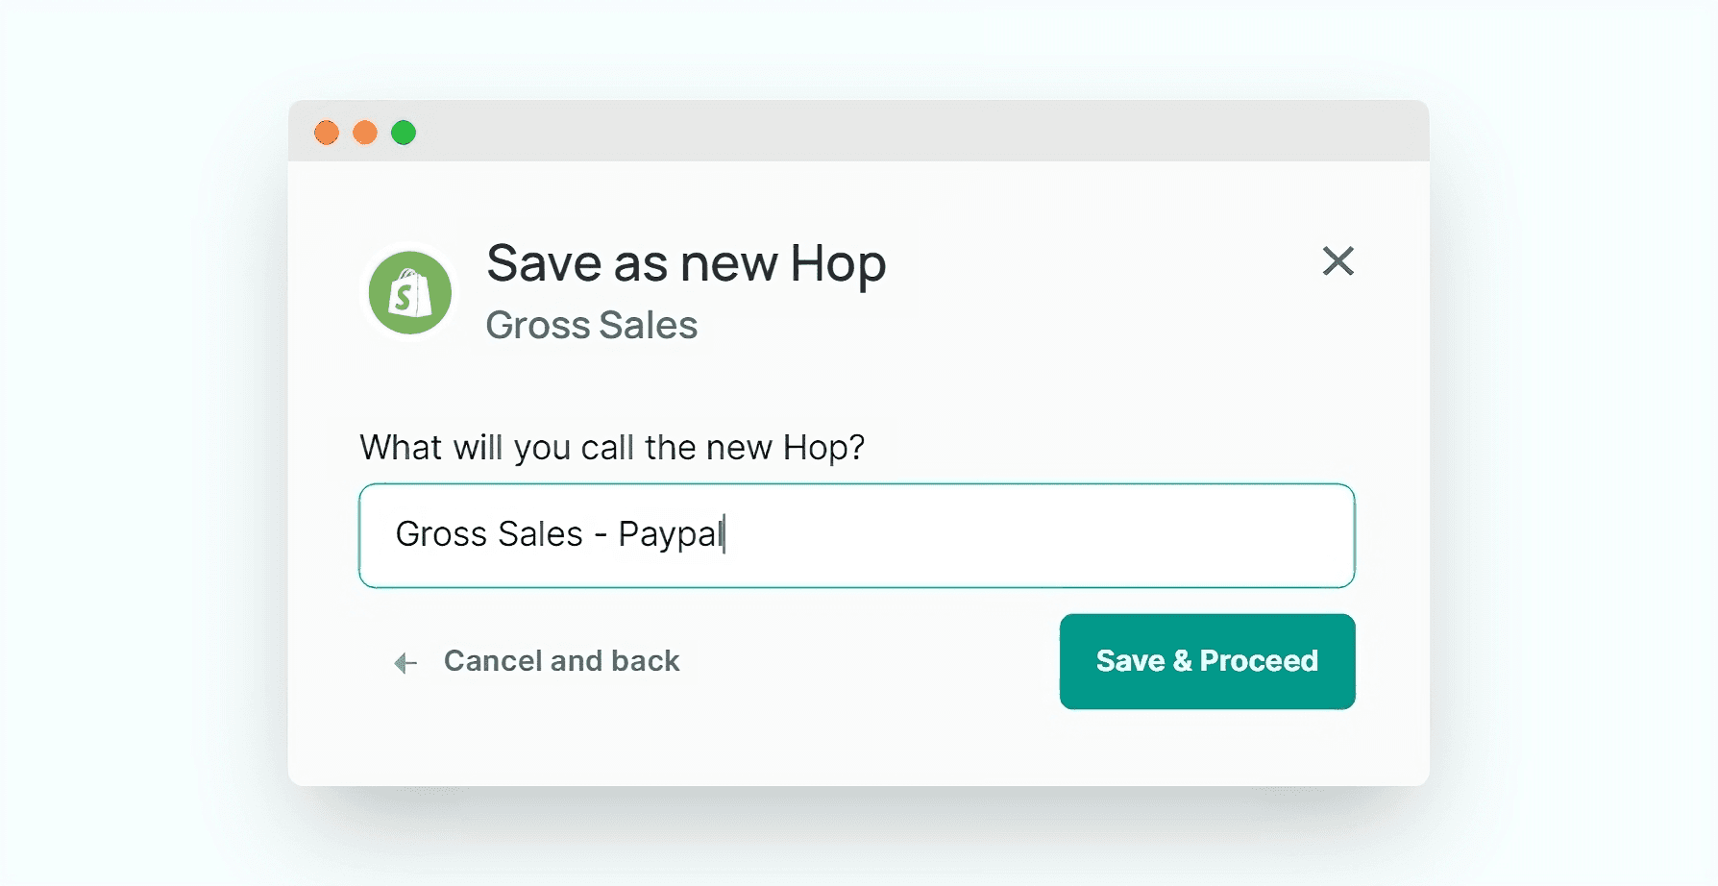Click the word Proceed on teal button

point(1259,661)
